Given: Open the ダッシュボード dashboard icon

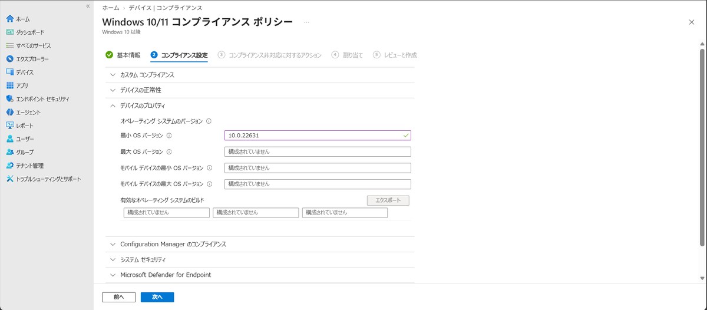Looking at the screenshot, I should coord(9,32).
